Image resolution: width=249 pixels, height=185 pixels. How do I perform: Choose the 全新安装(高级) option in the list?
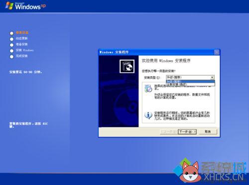pyautogui.click(x=190, y=84)
